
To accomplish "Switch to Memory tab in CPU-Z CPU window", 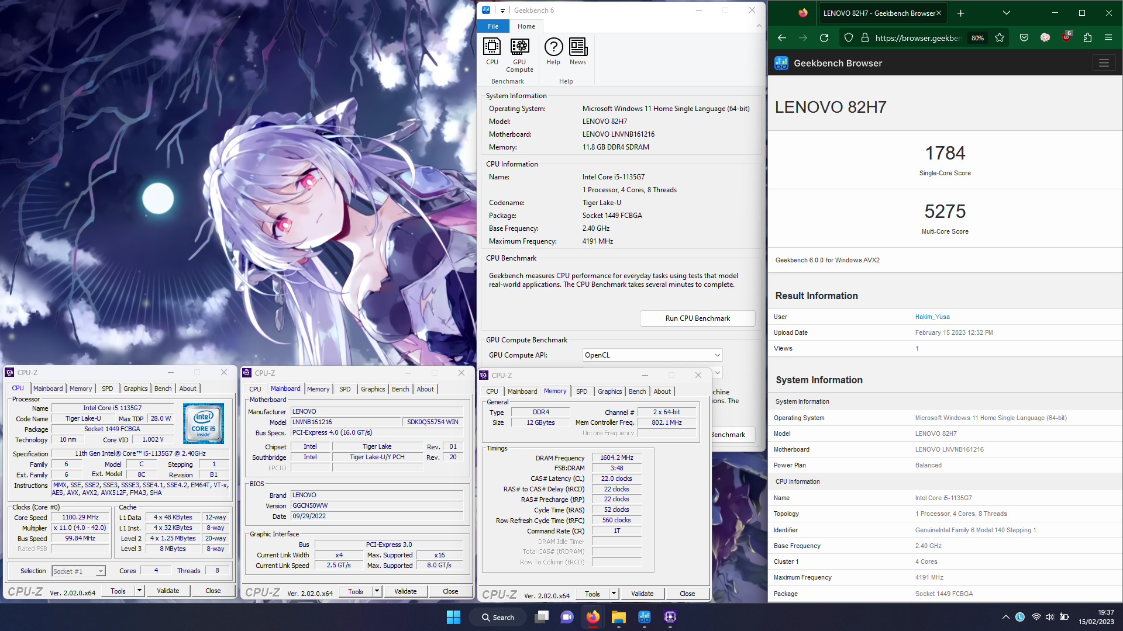I will (x=81, y=389).
